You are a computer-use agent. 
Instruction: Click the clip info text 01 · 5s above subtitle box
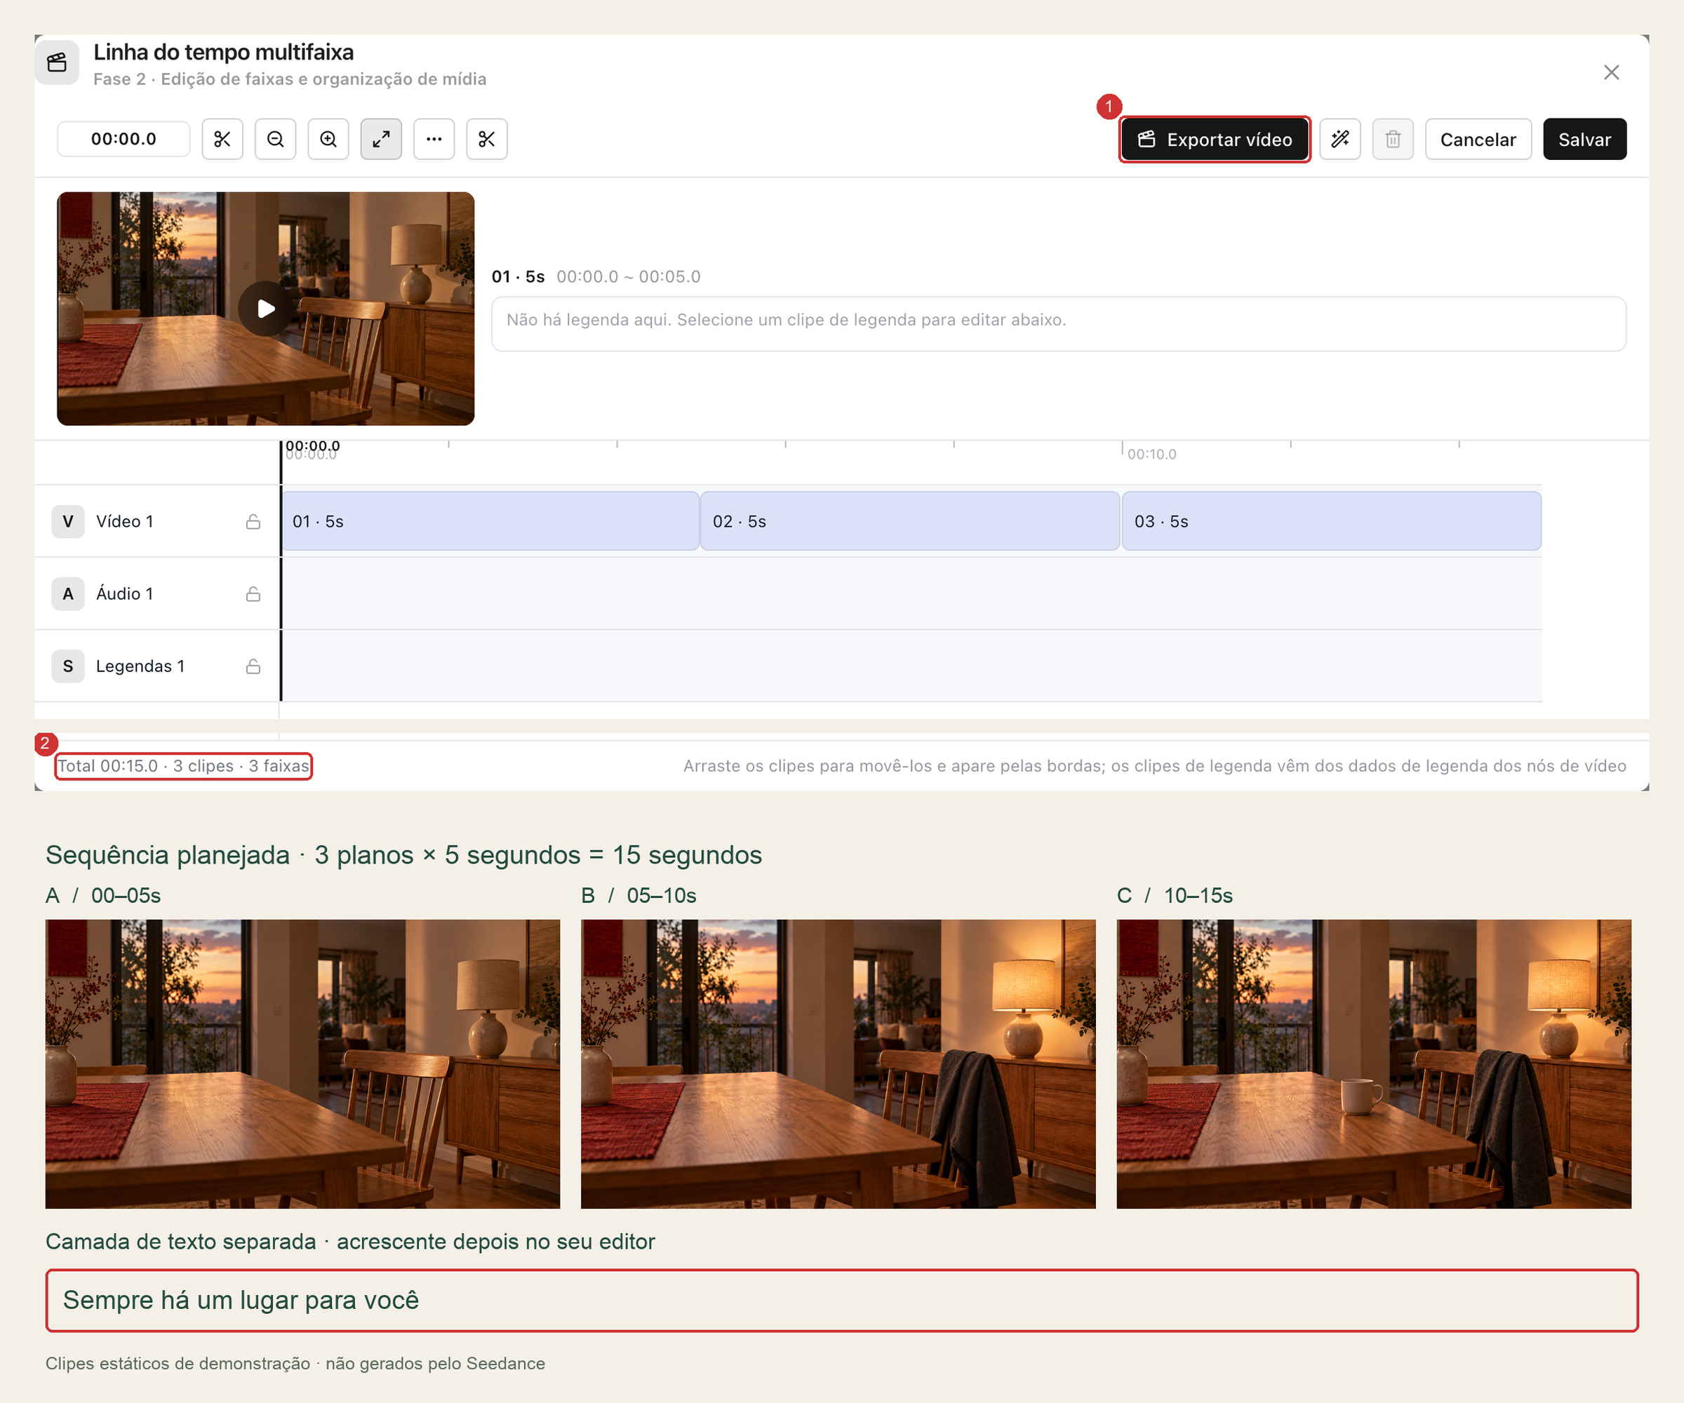[518, 276]
